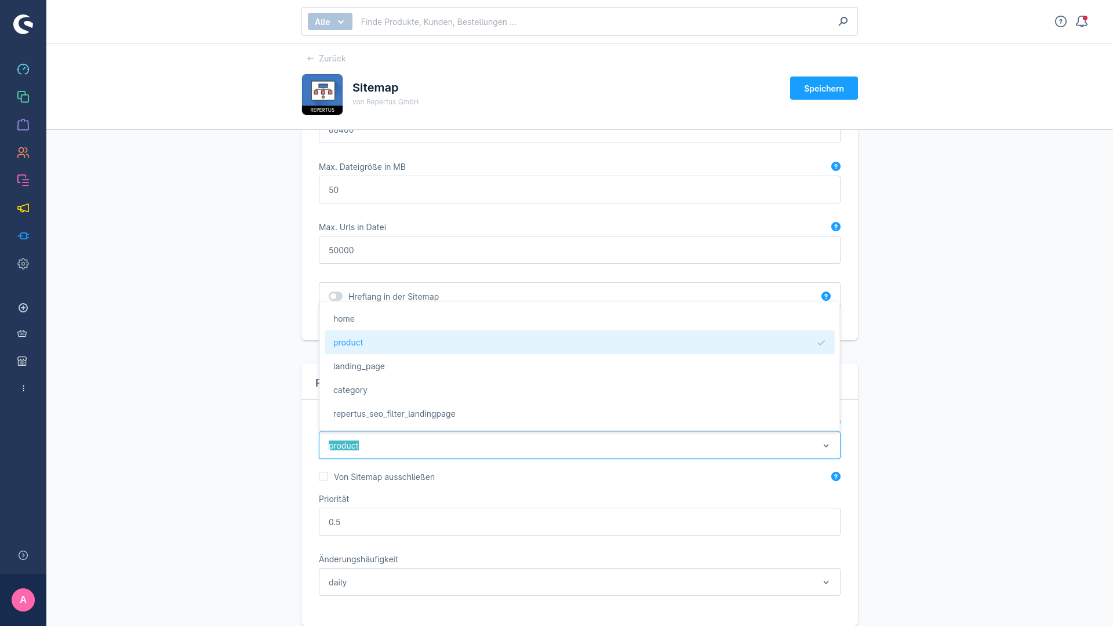Show help for Von Sitemap ausschließen

(x=836, y=476)
